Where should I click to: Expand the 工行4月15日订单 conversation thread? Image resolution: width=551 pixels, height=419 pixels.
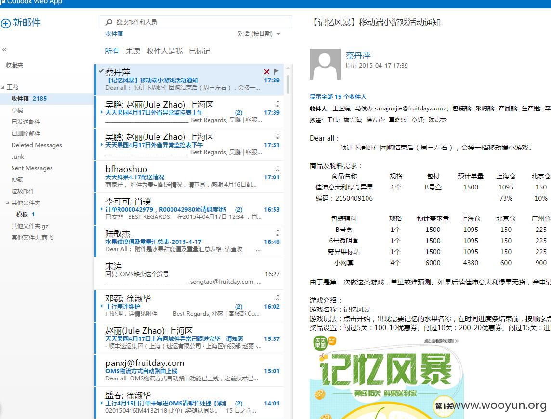coord(102,403)
